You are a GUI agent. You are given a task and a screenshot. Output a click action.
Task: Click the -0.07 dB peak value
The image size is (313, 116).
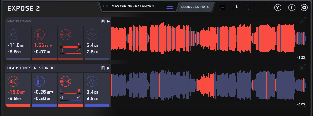click(x=42, y=52)
